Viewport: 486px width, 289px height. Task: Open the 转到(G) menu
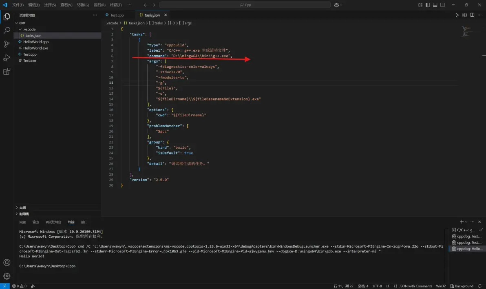pos(83,5)
